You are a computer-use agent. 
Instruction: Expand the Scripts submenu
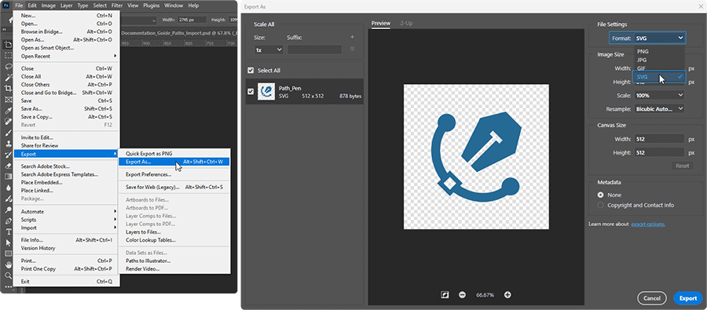click(67, 220)
